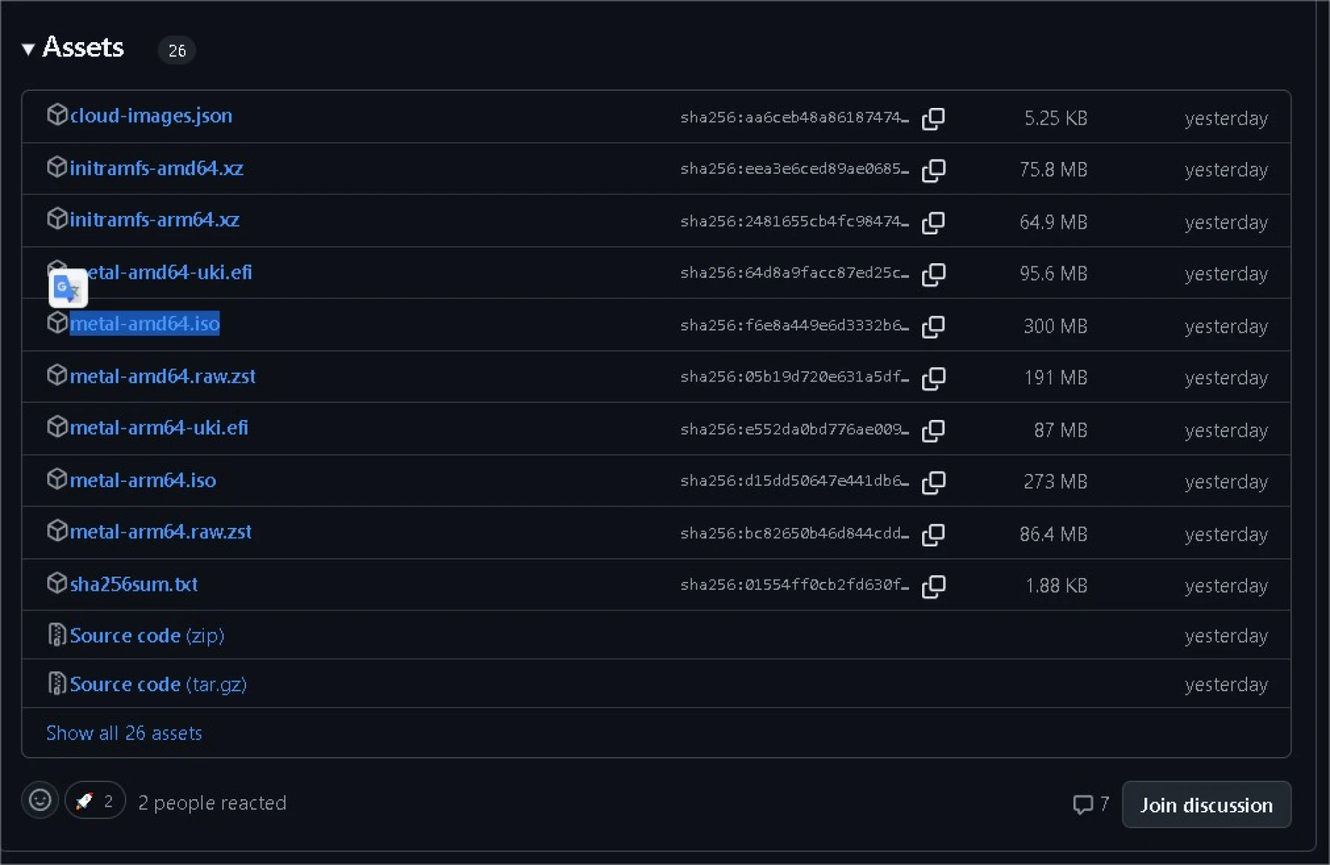Toggle the rocket reaction
The height and width of the screenshot is (865, 1330).
tap(95, 801)
